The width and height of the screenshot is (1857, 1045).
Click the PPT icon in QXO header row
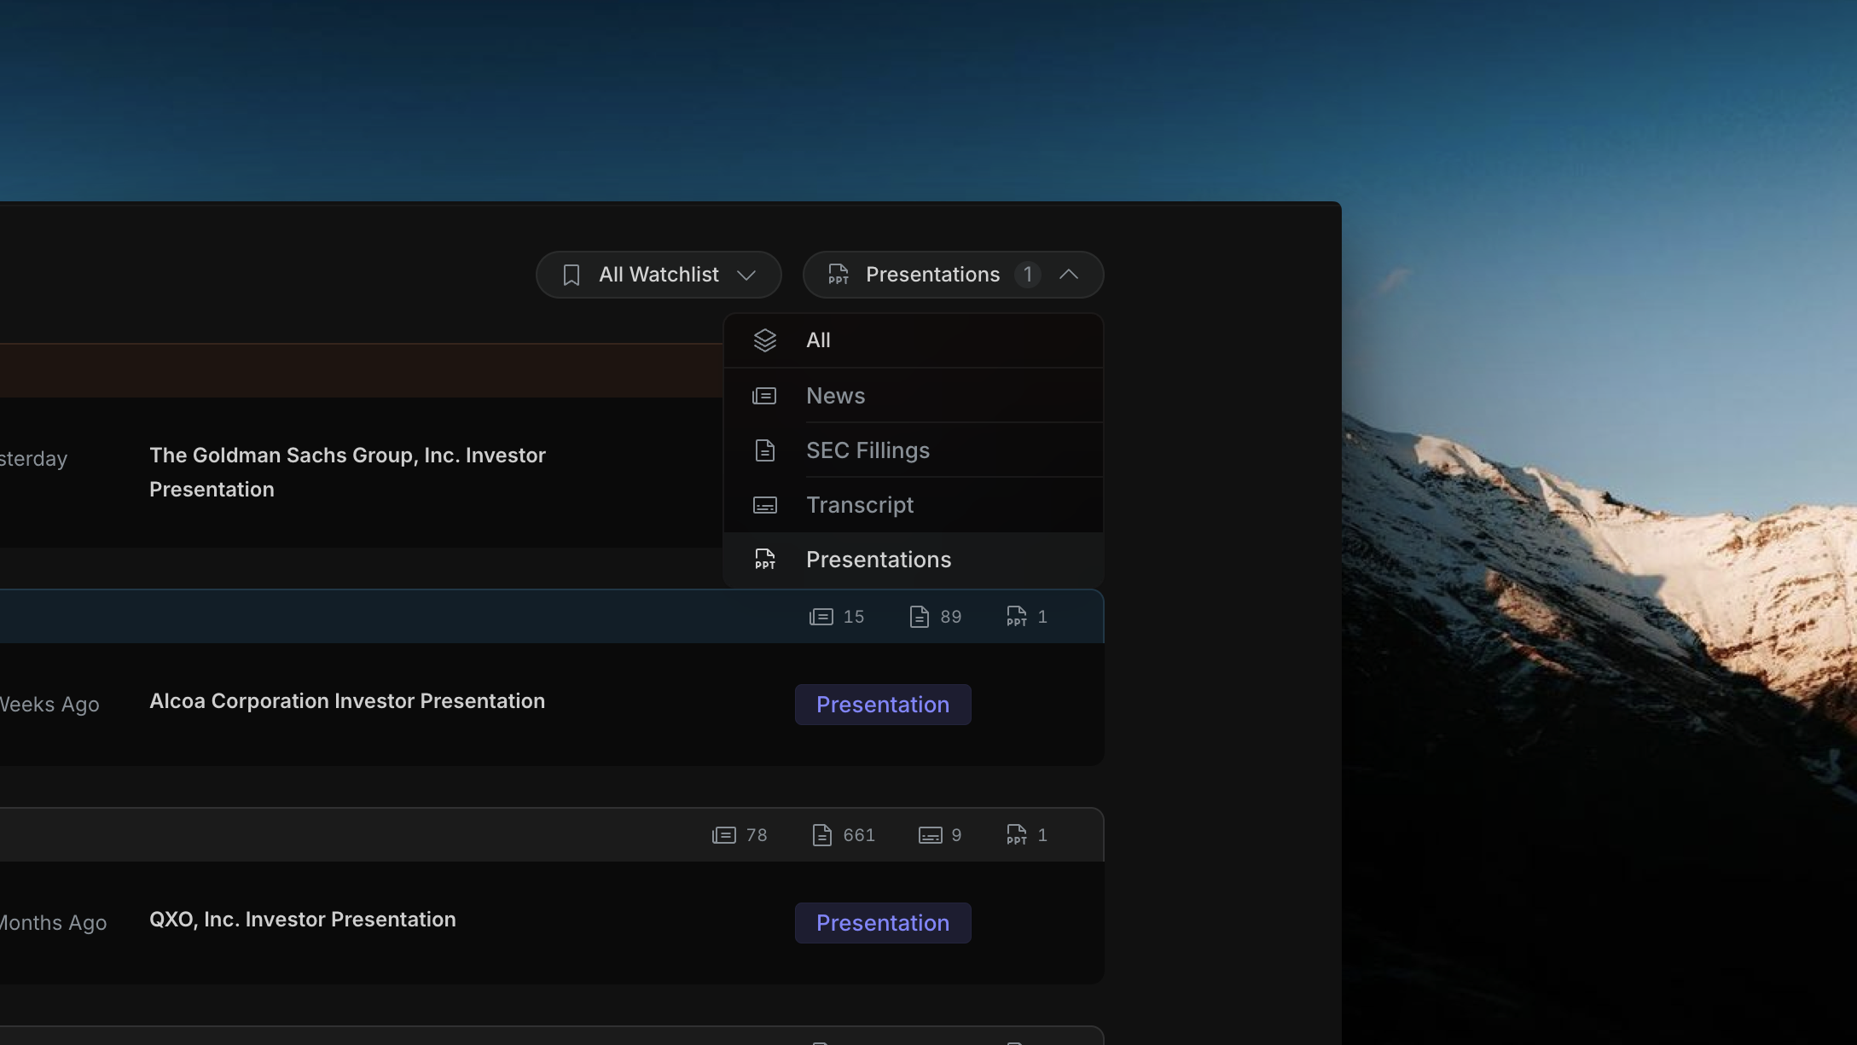click(x=1017, y=835)
